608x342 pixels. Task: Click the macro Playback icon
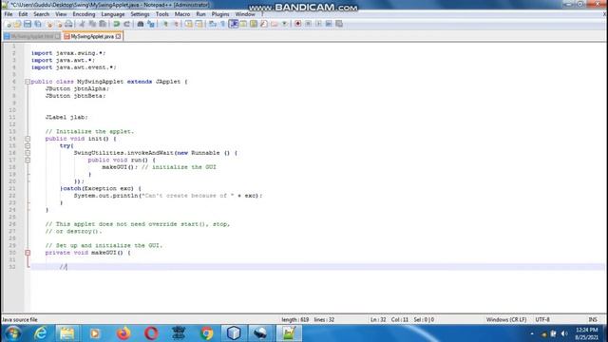(318, 24)
